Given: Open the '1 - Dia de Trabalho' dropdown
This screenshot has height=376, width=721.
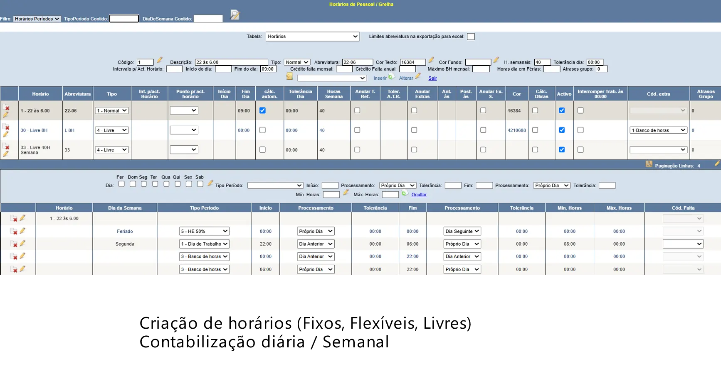Looking at the screenshot, I should click(204, 244).
